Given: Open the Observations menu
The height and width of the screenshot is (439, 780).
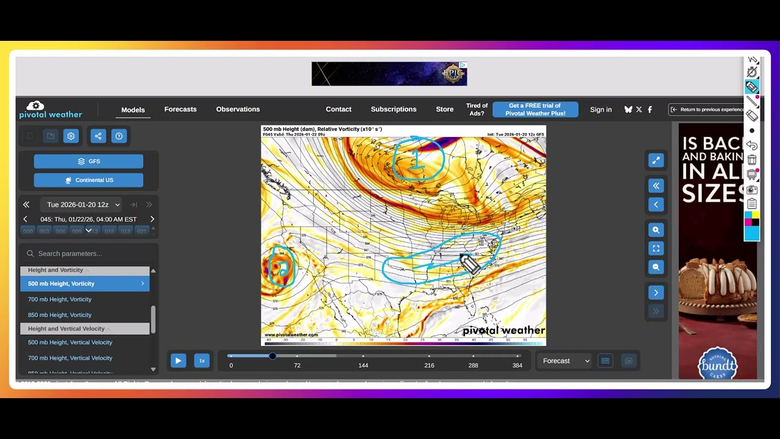Looking at the screenshot, I should point(238,109).
